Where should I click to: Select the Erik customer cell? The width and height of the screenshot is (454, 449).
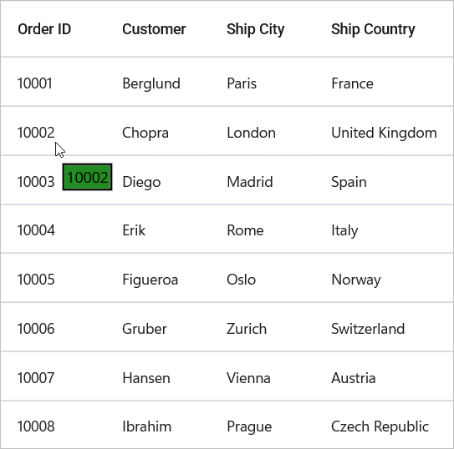coord(134,230)
